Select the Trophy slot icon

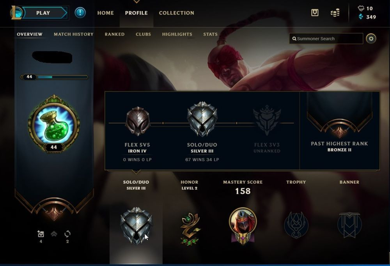296,225
